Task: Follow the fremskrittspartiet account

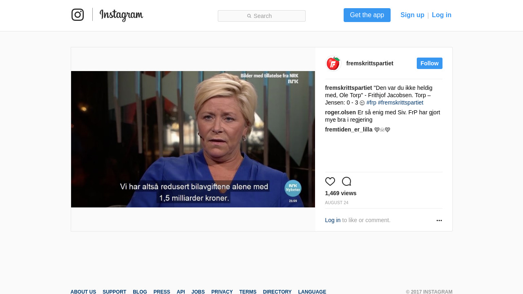Action: (x=429, y=63)
